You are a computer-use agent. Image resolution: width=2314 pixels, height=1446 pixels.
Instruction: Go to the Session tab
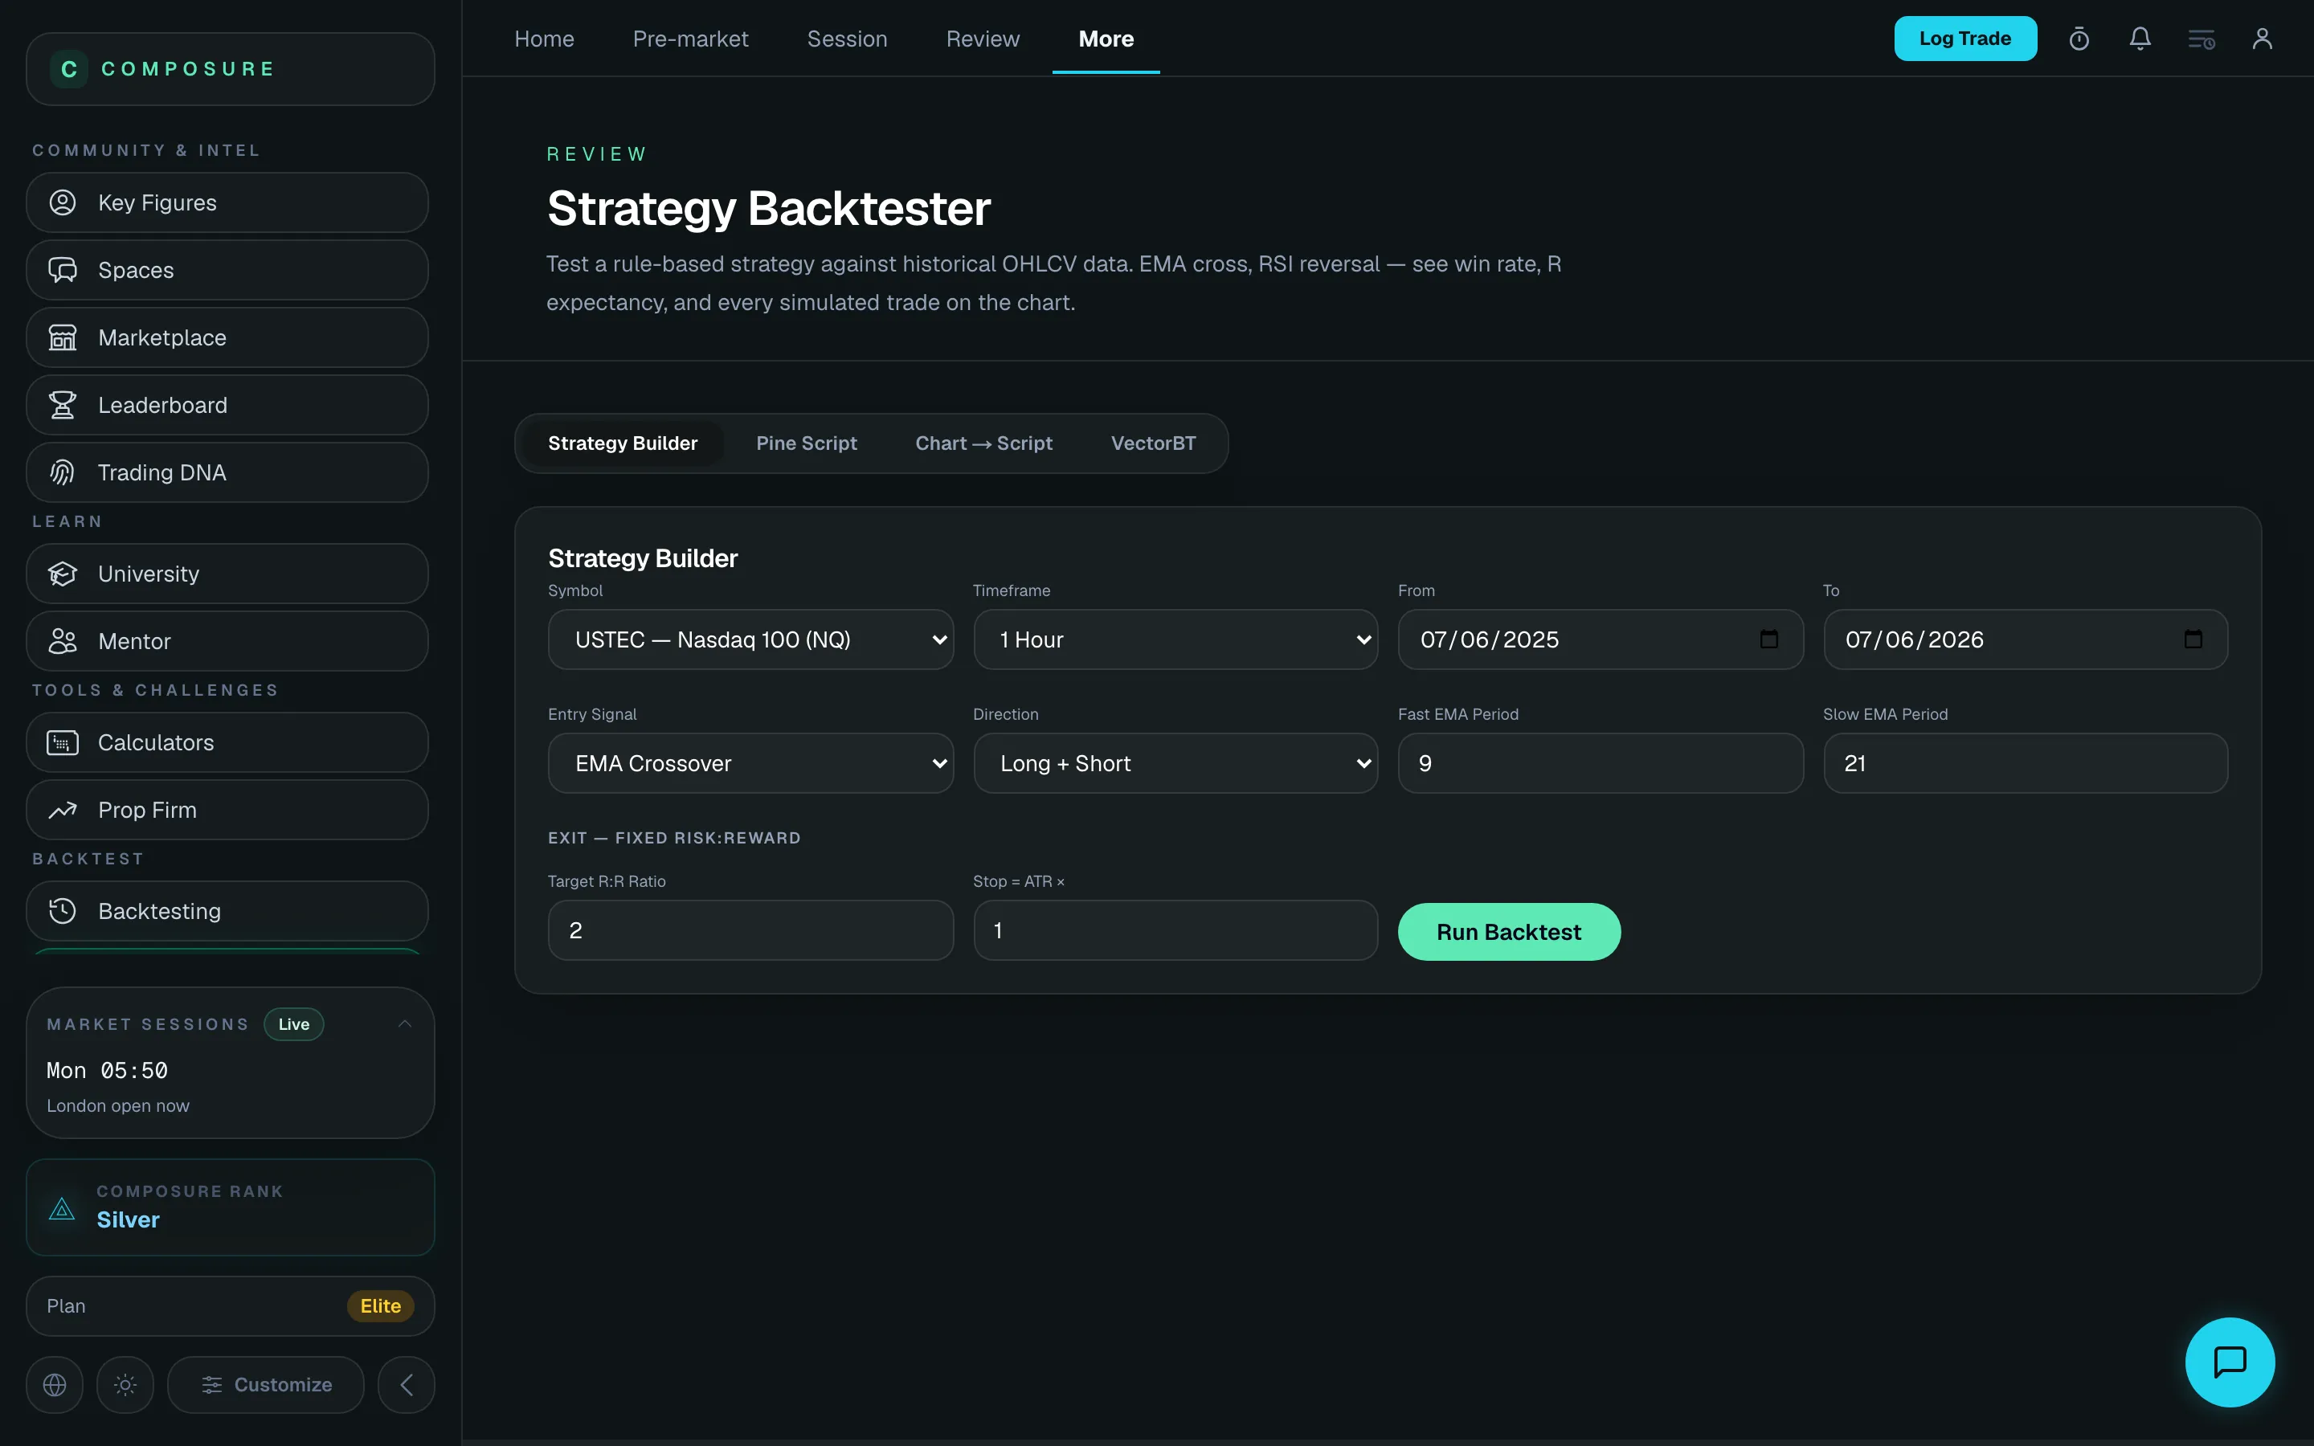[847, 39]
